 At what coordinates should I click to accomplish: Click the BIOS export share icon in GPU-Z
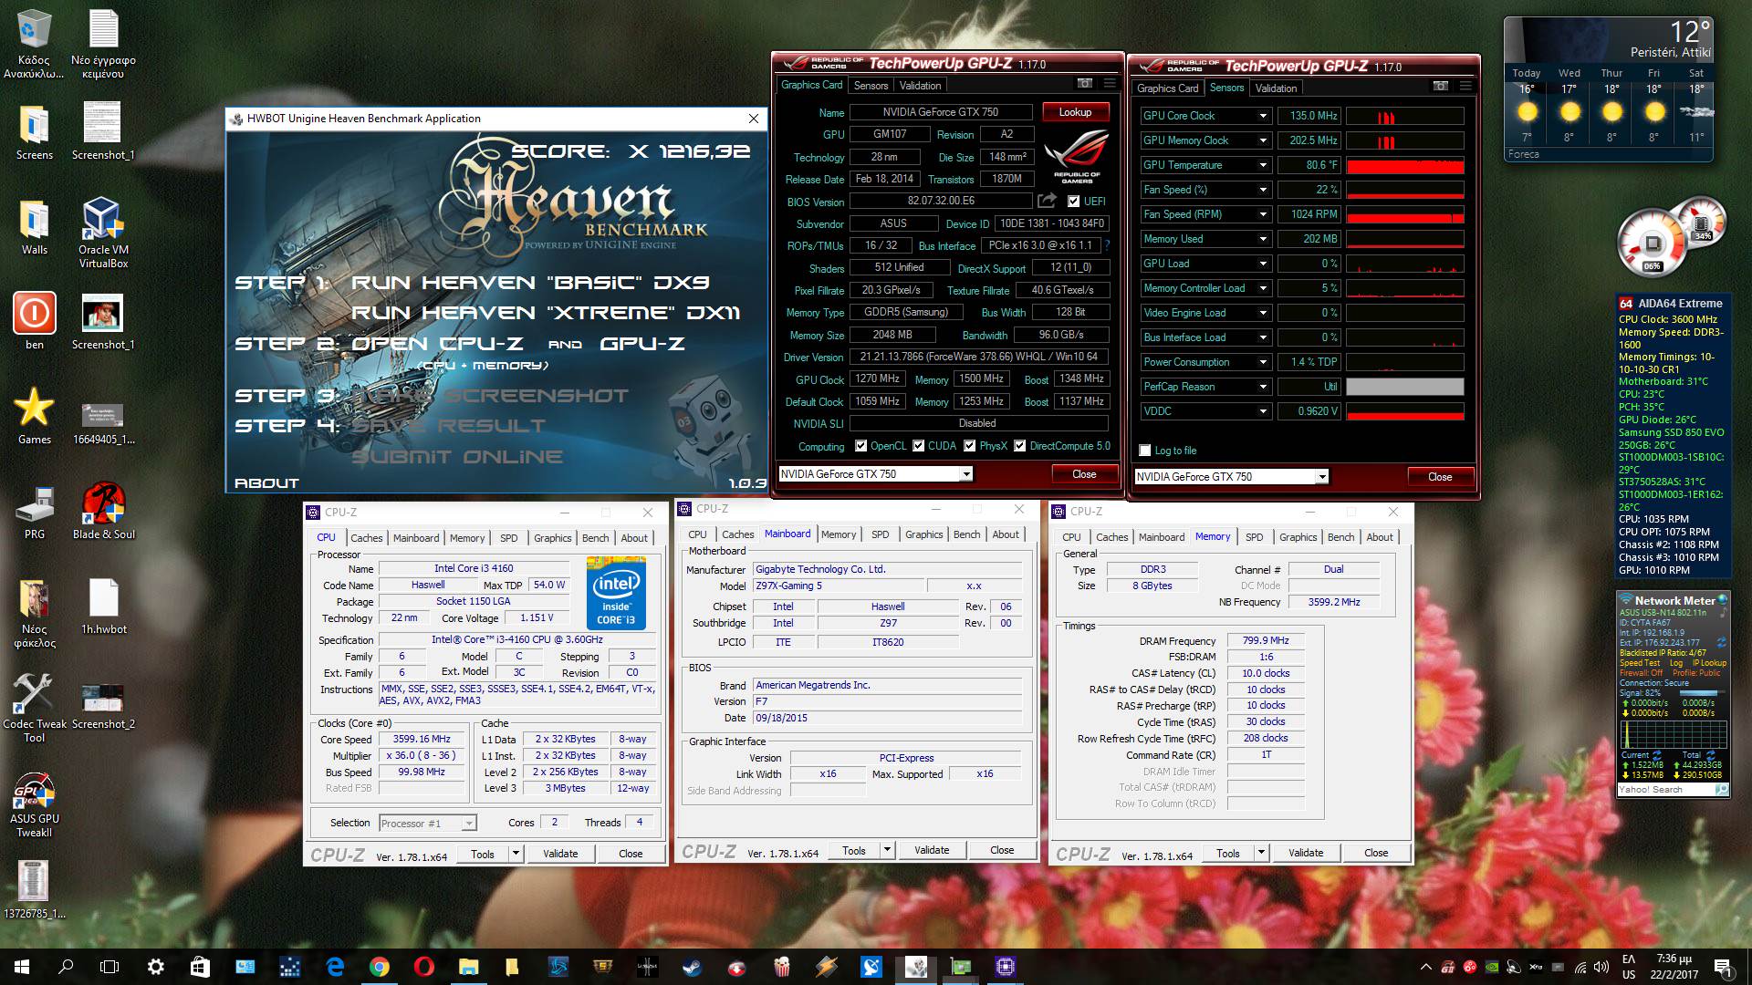coord(1048,201)
